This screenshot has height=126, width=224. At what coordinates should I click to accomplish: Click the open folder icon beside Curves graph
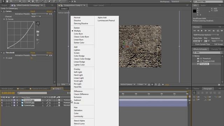[x=38, y=31]
